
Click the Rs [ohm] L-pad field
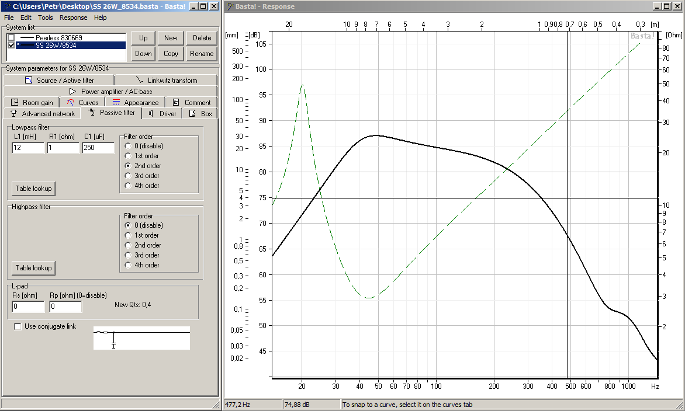(28, 306)
